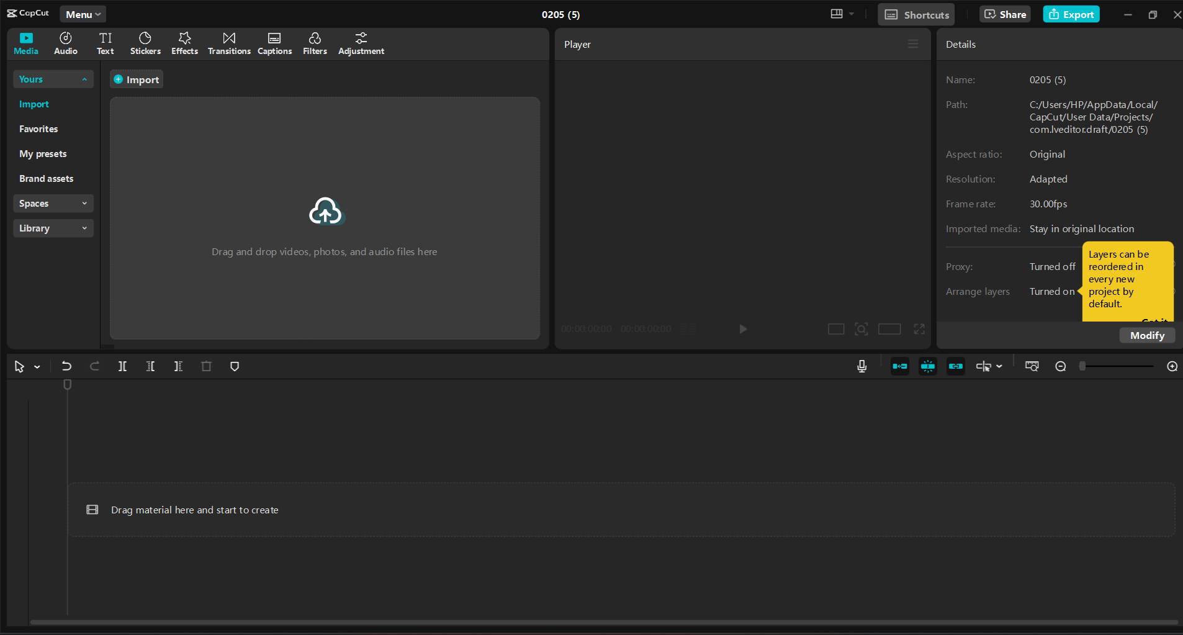
Task: Open the Menu dropdown
Action: pos(83,14)
